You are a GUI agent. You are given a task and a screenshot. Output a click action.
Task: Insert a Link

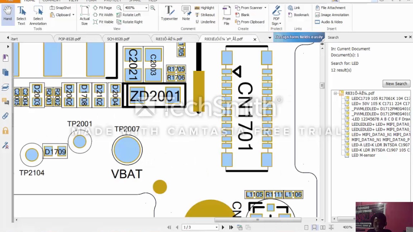pos(294,8)
